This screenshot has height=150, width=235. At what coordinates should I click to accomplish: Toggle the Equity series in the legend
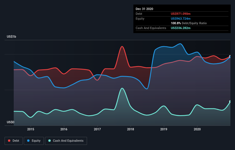tap(34, 141)
